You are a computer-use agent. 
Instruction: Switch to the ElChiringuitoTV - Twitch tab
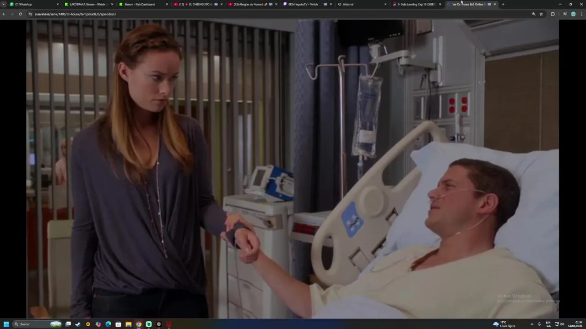click(x=306, y=4)
